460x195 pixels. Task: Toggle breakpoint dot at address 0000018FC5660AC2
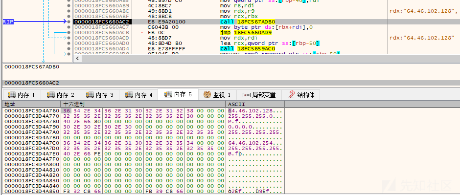[x=69, y=22]
